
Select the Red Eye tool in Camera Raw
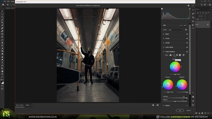(193, 21)
